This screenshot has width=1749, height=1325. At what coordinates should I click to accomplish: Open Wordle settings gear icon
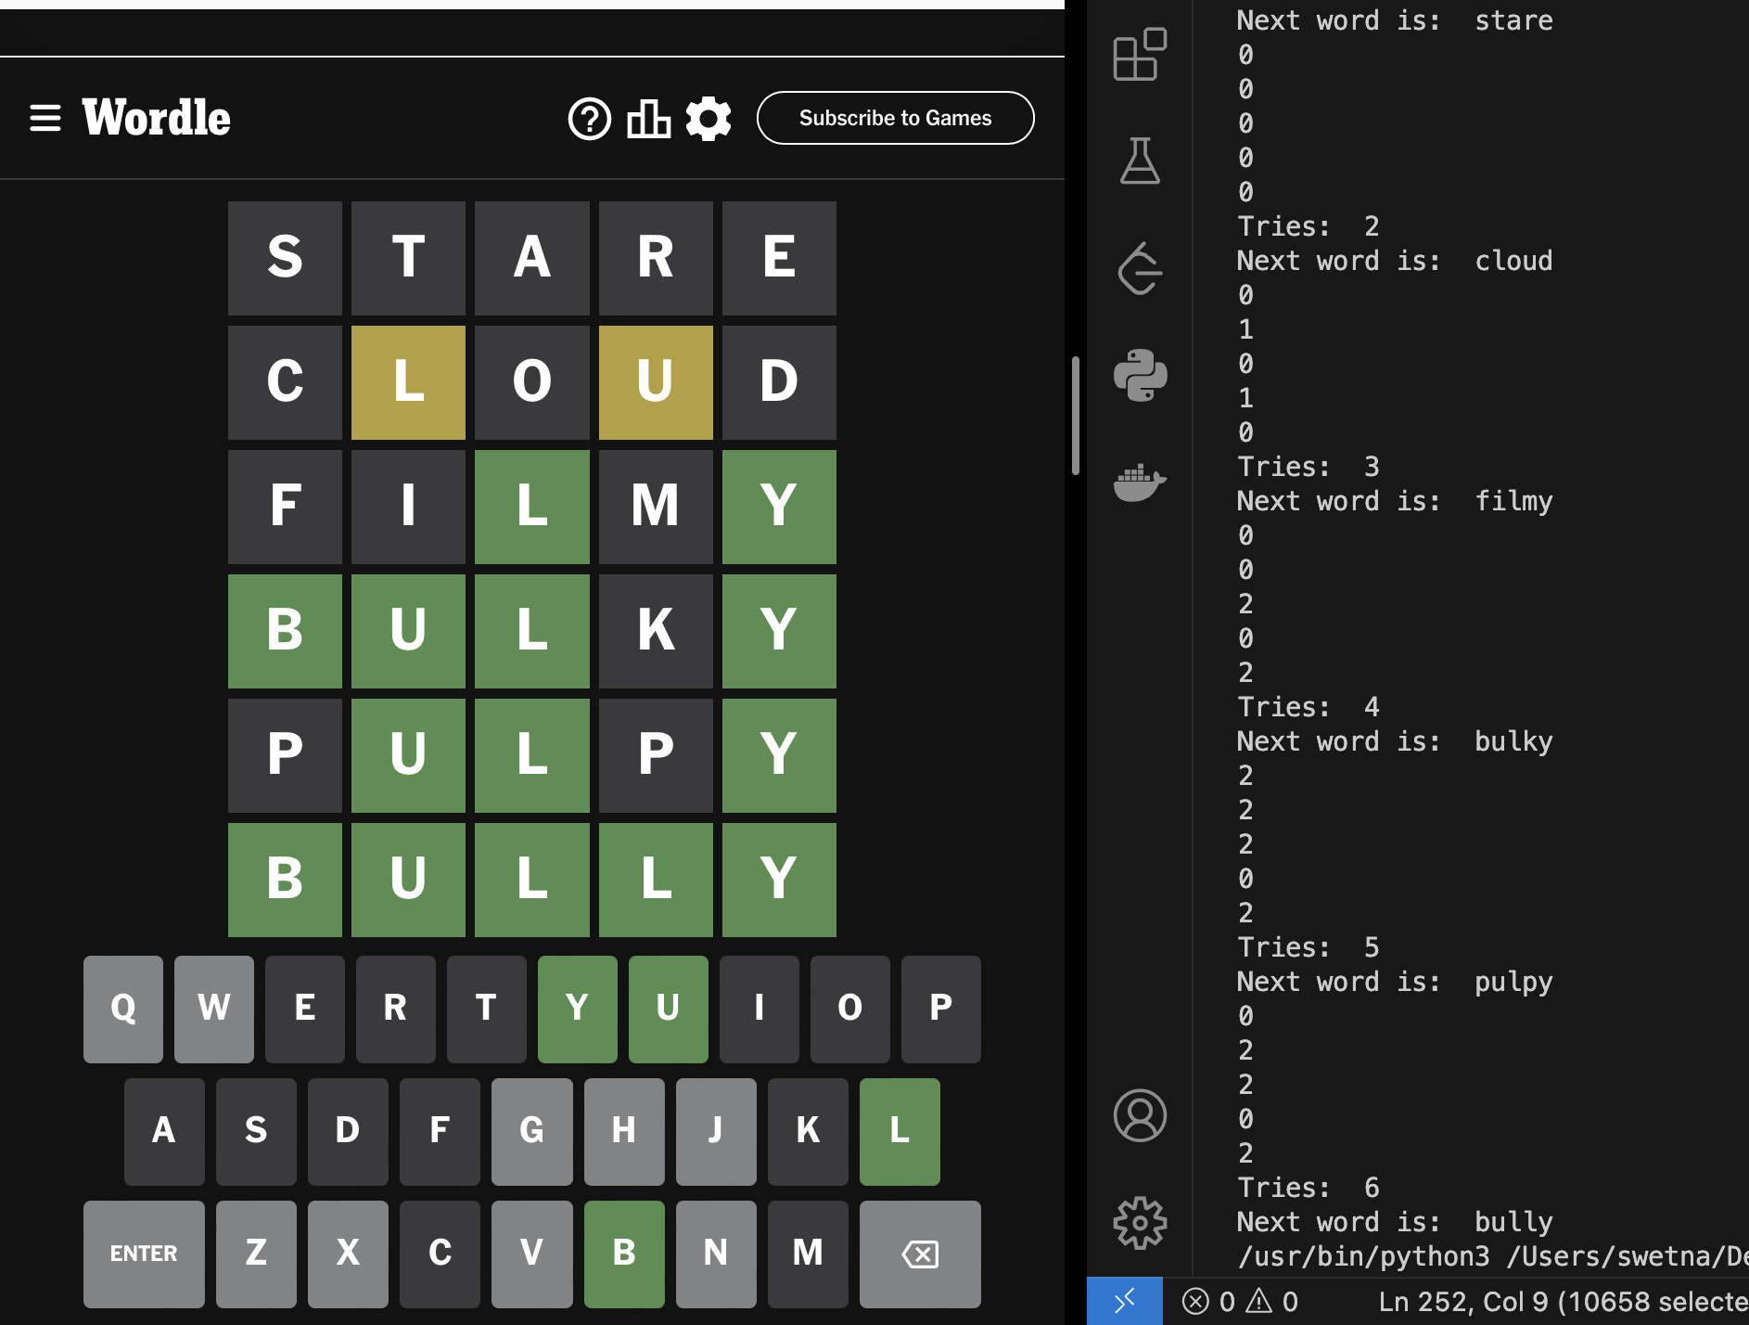[709, 119]
